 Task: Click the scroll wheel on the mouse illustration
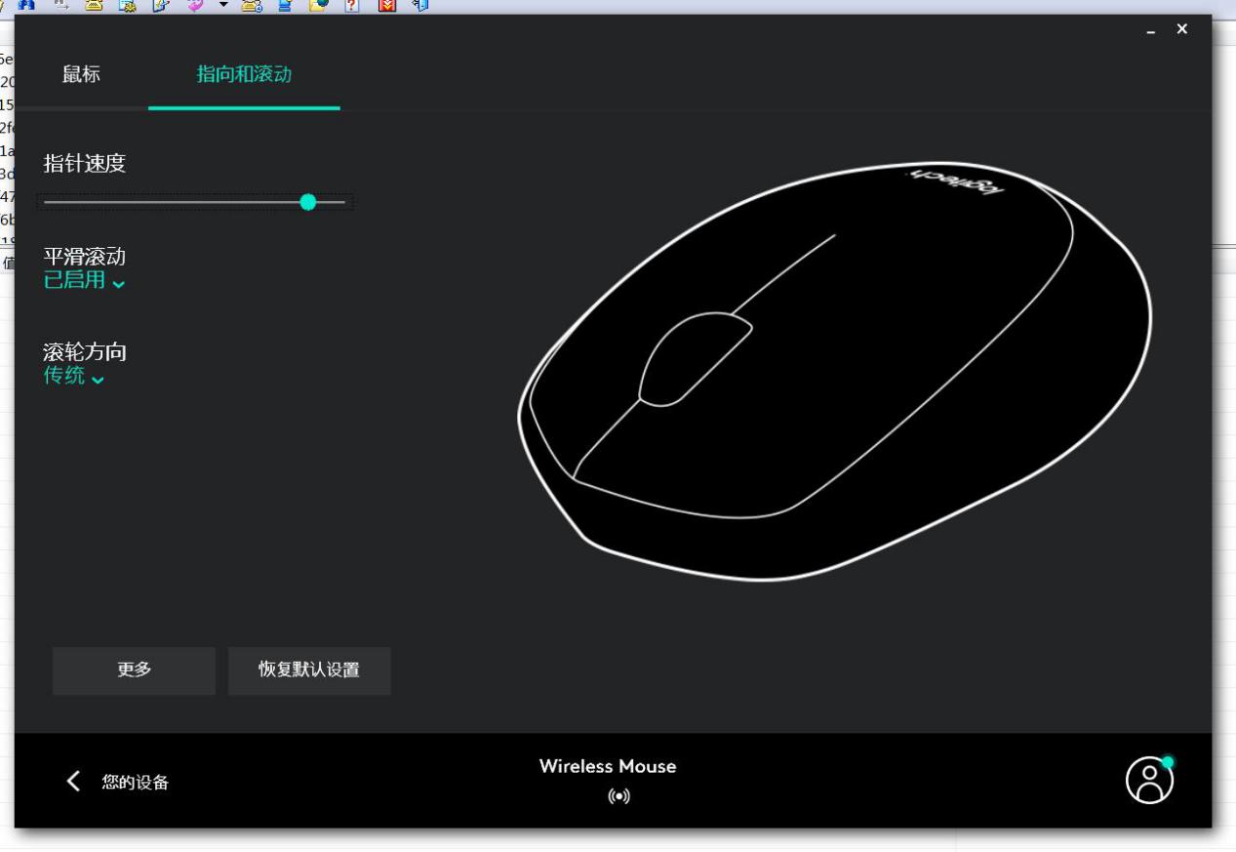[x=694, y=358]
